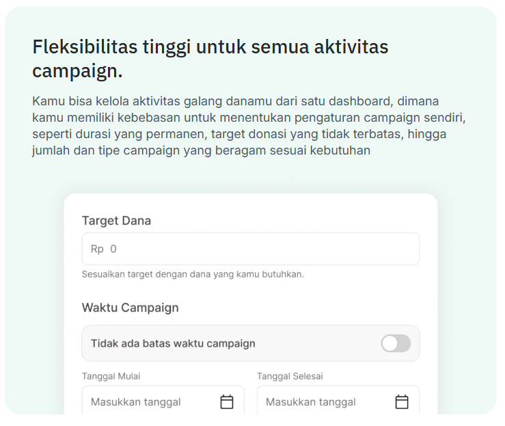
Task: Enable the no campaign time limit switch
Action: (396, 343)
